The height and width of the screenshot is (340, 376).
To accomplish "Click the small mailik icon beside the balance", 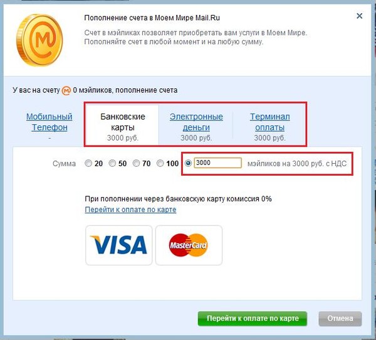I will 66,90.
